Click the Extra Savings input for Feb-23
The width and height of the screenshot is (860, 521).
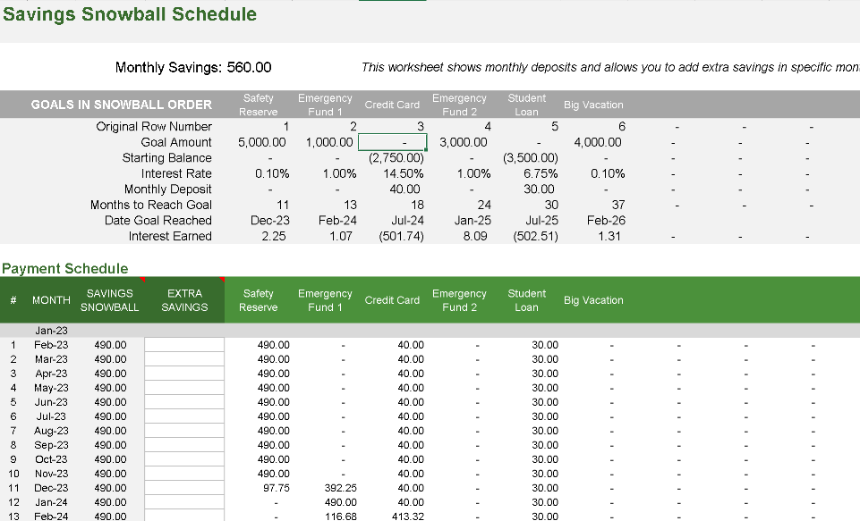pyautogui.click(x=184, y=344)
